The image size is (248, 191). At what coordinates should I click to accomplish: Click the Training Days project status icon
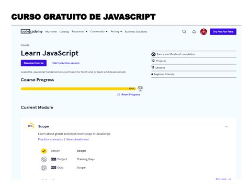click(44, 159)
